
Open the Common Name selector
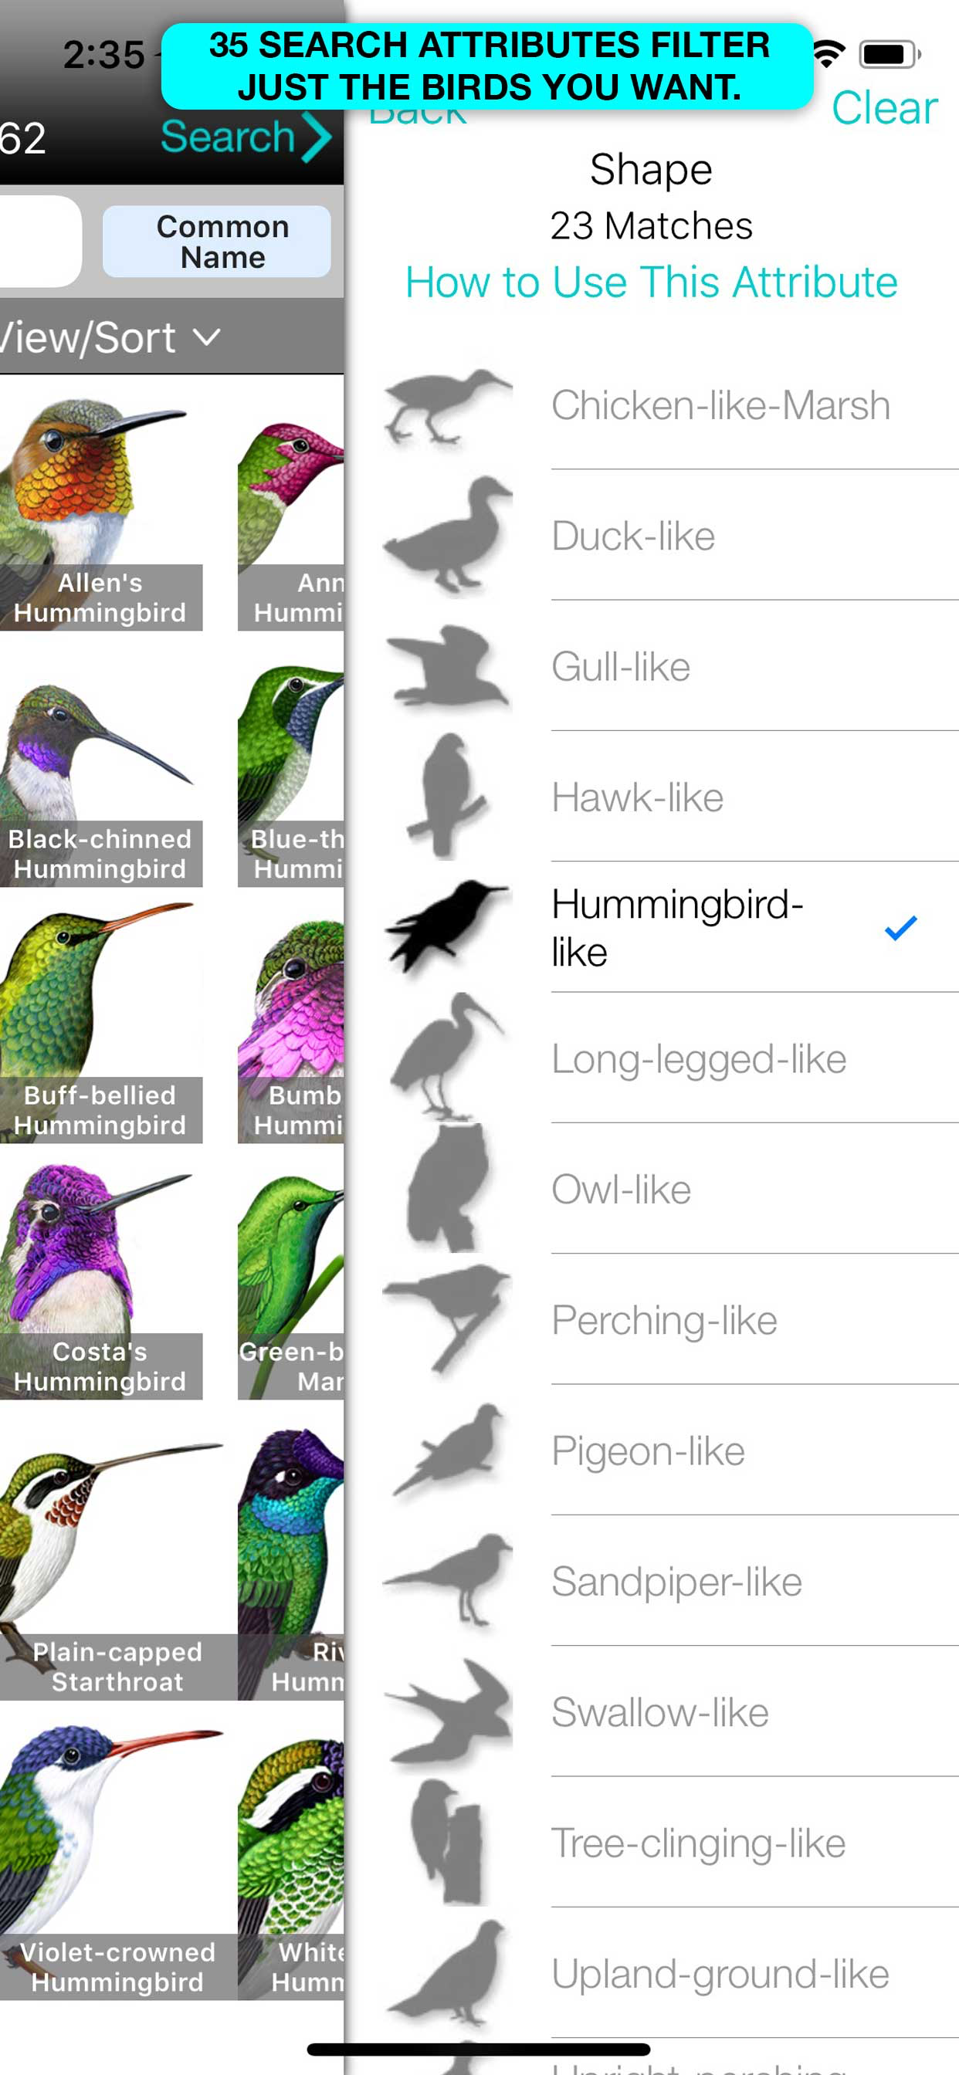pos(217,242)
